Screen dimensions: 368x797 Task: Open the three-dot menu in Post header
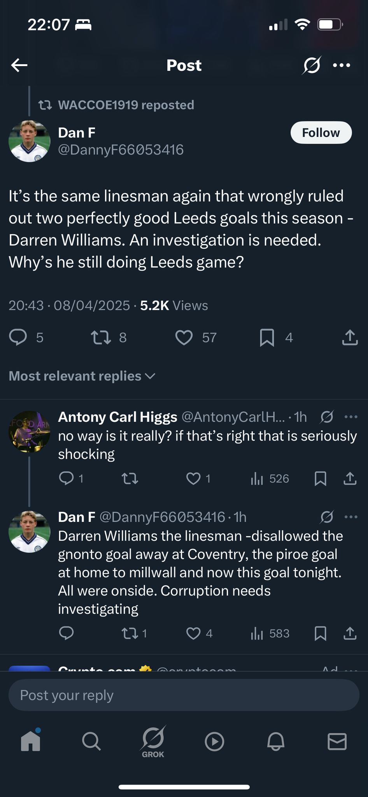[x=342, y=65]
